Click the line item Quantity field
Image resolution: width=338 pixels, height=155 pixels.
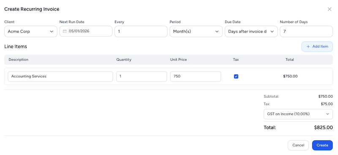[142, 76]
